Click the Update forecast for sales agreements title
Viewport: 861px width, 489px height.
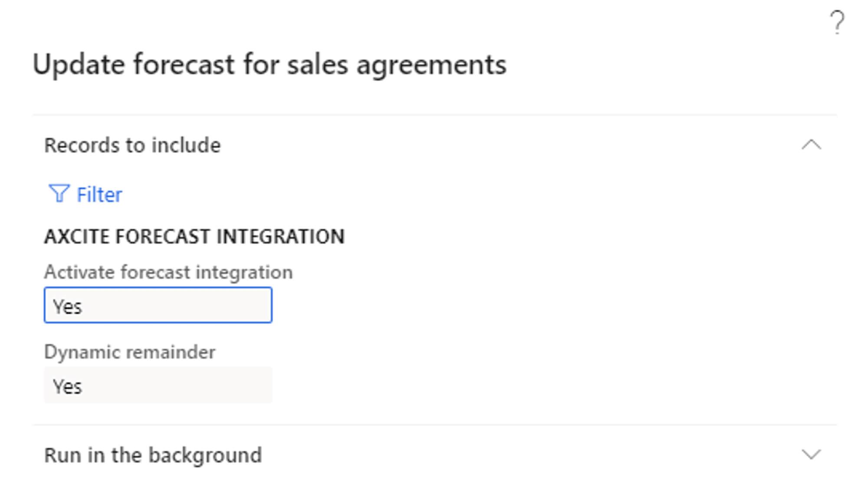[269, 65]
